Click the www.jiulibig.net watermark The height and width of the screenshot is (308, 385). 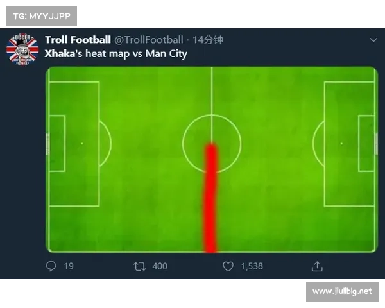[342, 291]
